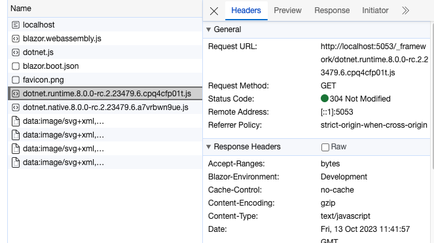Collapse the Response Headers section
This screenshot has height=243, width=434.
pos(208,147)
